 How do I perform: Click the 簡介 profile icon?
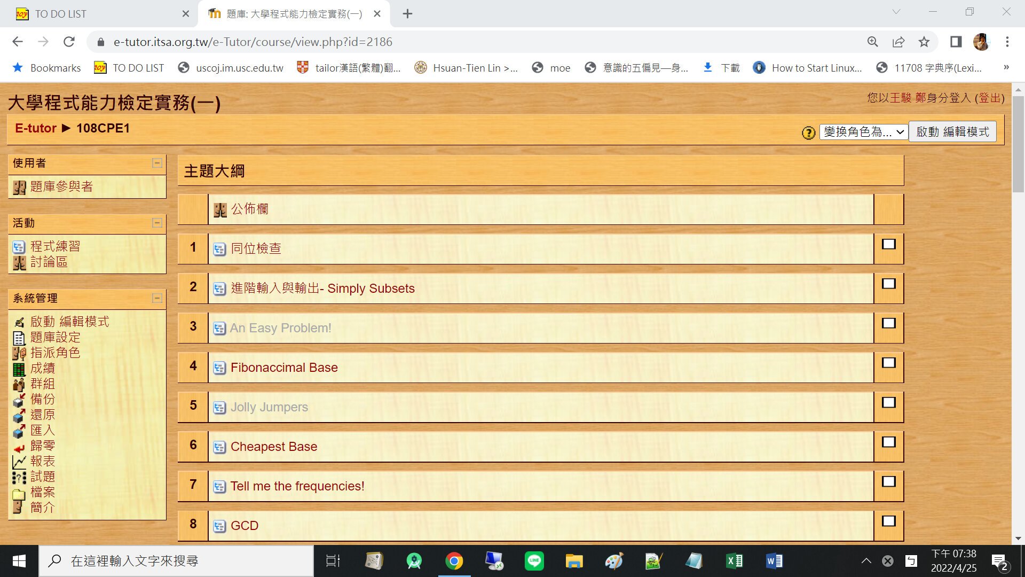[18, 507]
